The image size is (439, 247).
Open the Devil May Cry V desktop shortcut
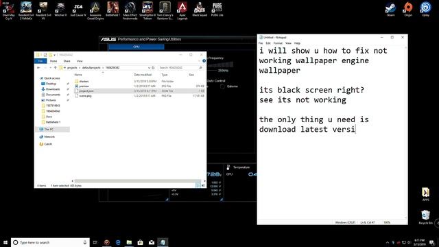click(8, 11)
